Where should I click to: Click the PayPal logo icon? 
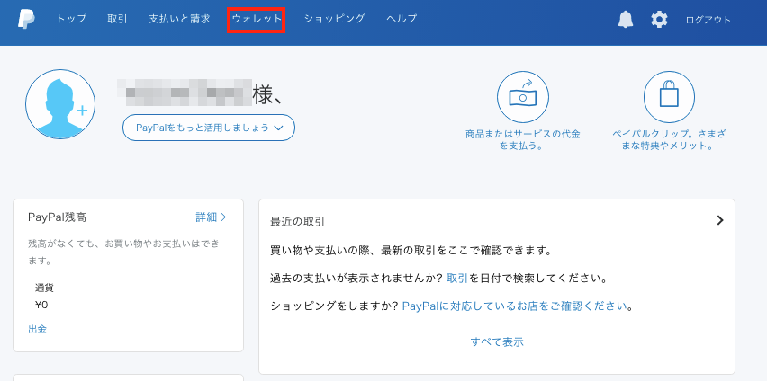[26, 19]
